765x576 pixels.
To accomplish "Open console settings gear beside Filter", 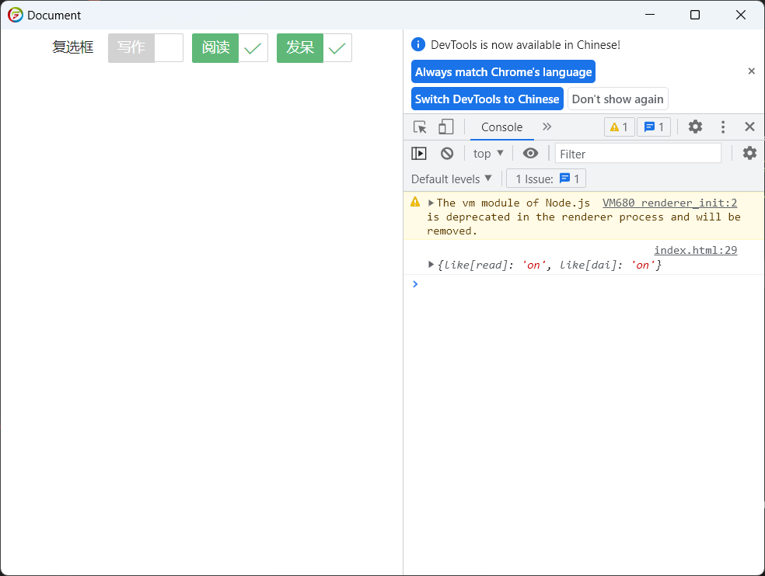I will click(x=749, y=154).
